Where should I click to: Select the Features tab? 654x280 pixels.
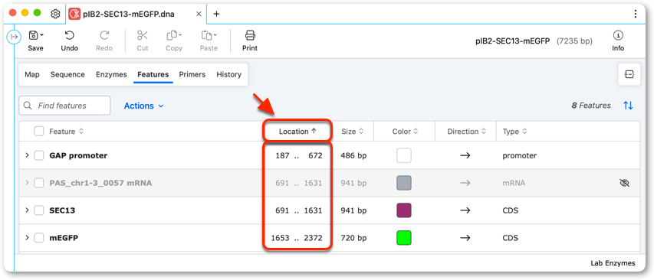tap(153, 74)
